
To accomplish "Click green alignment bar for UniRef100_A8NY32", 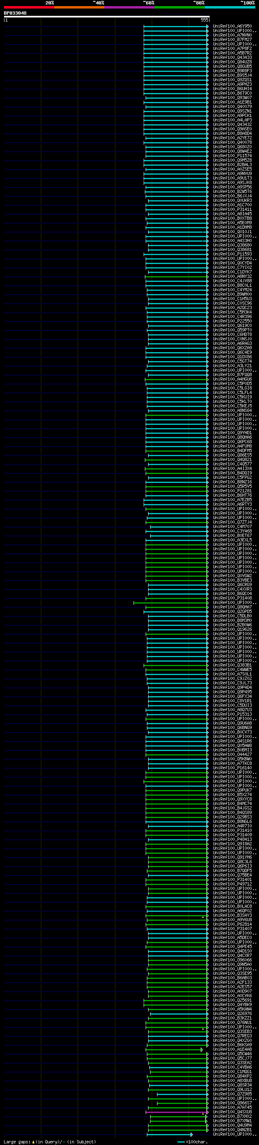I will pos(177,277).
